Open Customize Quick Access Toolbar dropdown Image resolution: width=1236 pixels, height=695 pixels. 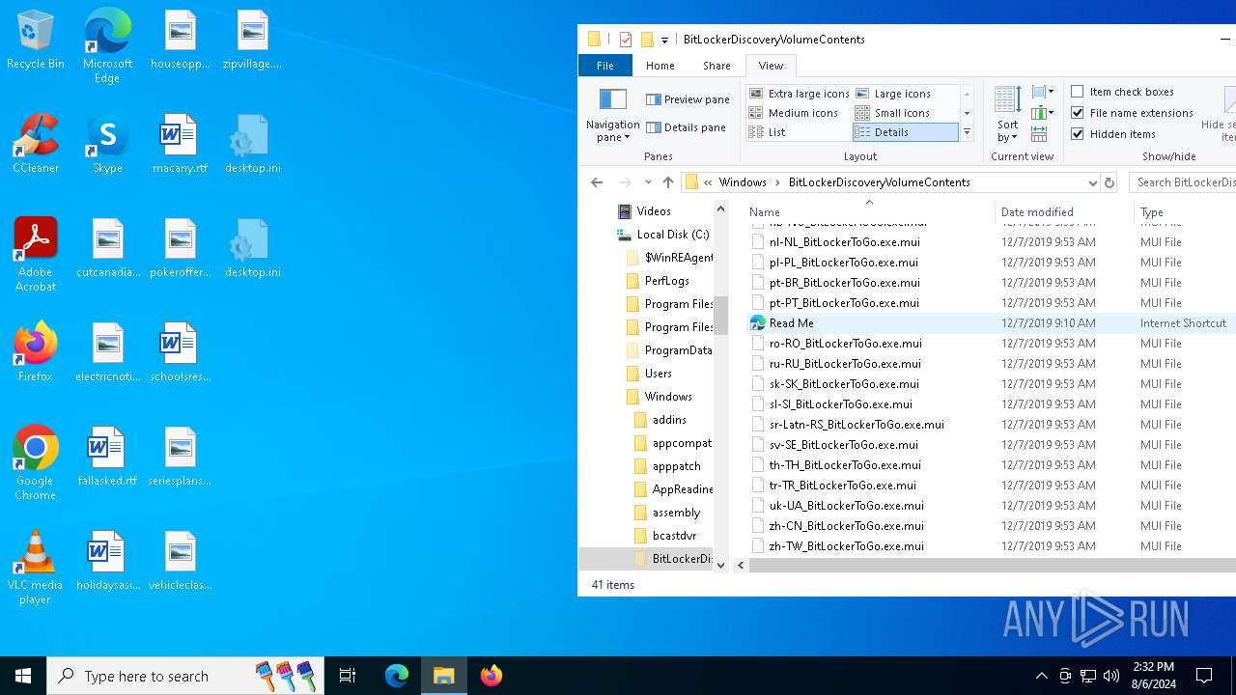664,41
